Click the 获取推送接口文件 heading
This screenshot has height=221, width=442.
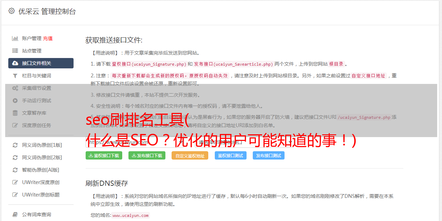114,40
